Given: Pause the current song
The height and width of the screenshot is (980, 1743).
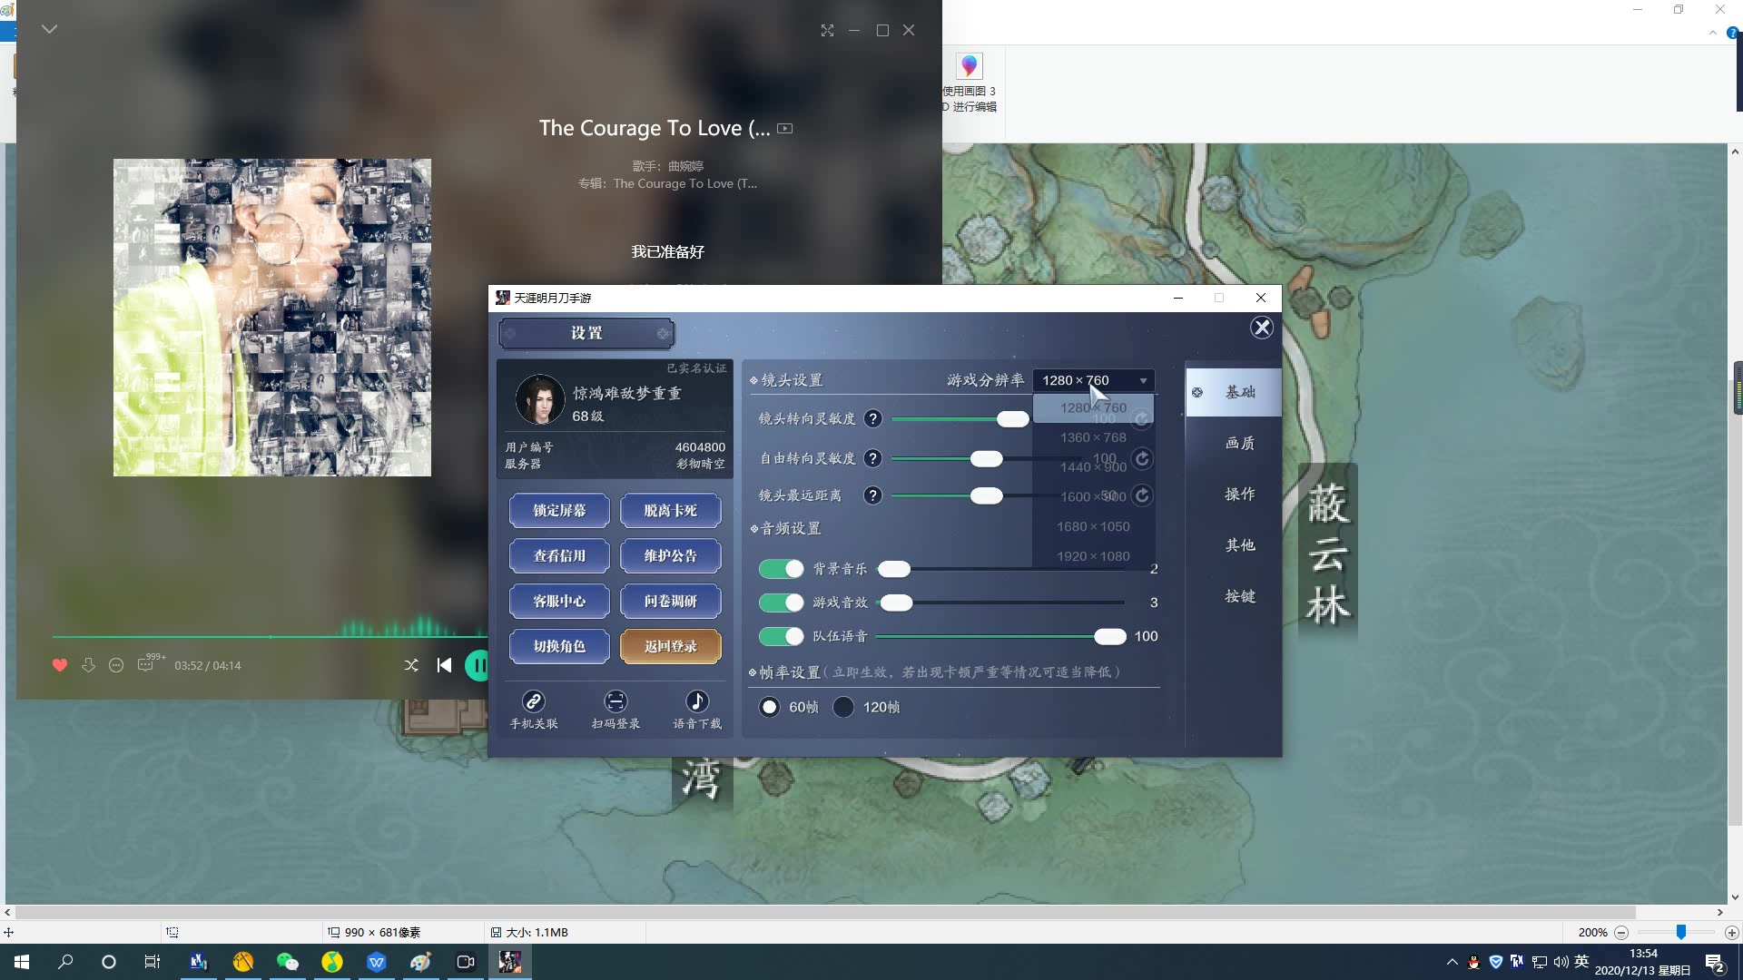Looking at the screenshot, I should tap(477, 665).
